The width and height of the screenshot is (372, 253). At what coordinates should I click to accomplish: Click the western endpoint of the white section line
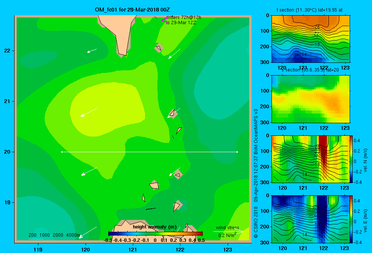[62, 152]
